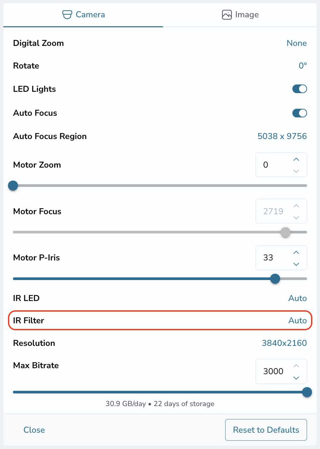320x449 pixels.
Task: Click the Reset to Defaults button
Action: click(266, 430)
